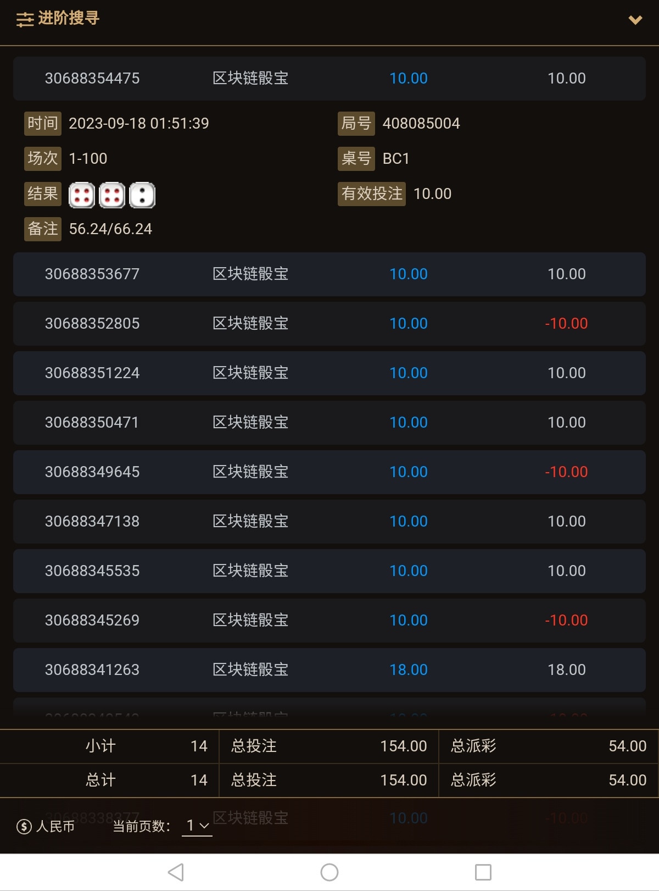The width and height of the screenshot is (659, 891).
Task: Expand bet record 30688352805 with -10.00 loss
Action: tap(329, 324)
